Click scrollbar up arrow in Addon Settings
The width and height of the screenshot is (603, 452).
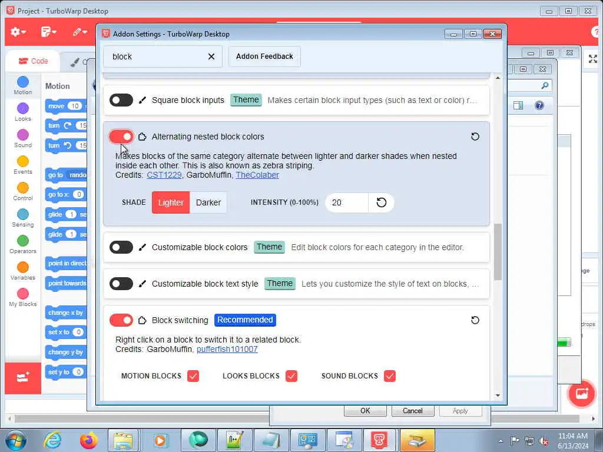point(498,78)
